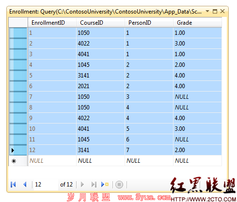Go to first record navigation icon

pos(13,185)
